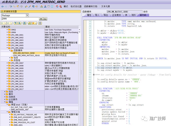
Task: Click collapse all nodes icon in browser toolbar
Action: tap(20, 23)
